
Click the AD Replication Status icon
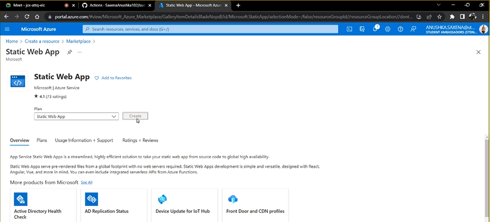coord(91,199)
